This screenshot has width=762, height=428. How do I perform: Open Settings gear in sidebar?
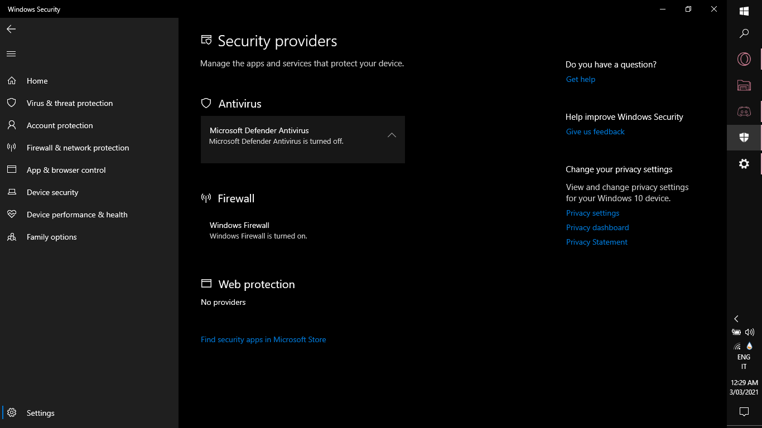click(12, 413)
